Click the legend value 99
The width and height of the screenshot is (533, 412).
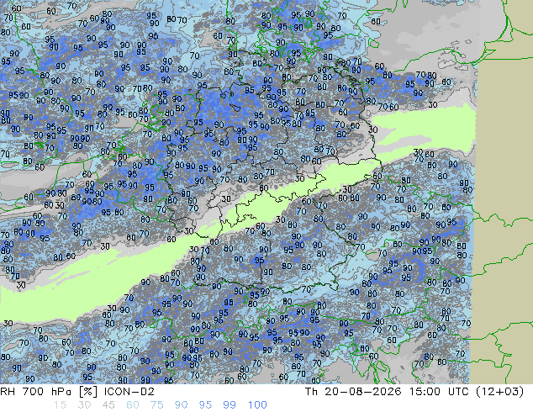(230, 405)
